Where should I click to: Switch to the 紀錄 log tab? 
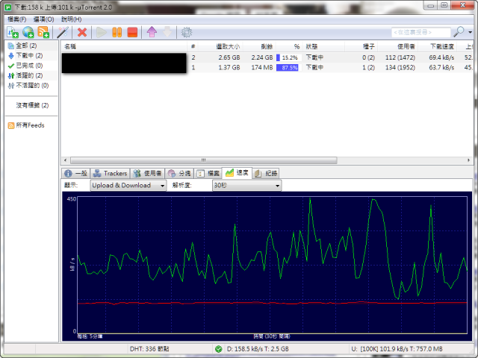pyautogui.click(x=266, y=173)
